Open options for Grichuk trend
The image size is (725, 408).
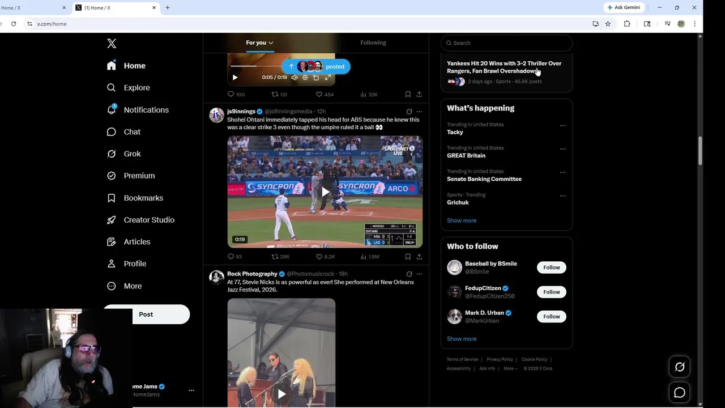coord(562,195)
